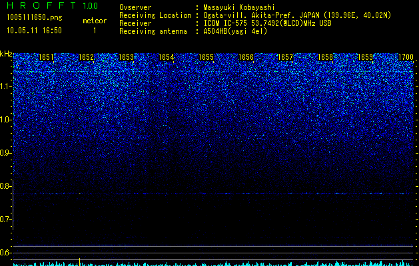Select the A504HB(yagi 4el) antenna text
Viewport: 419px width, 266px height.
point(235,31)
